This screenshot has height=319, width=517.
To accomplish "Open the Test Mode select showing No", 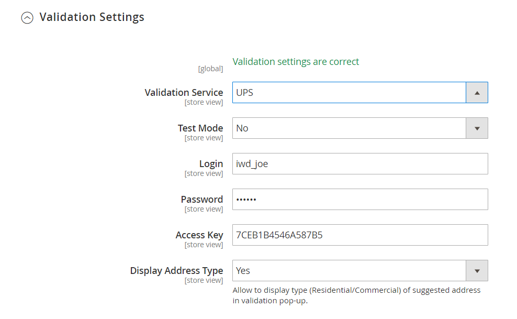I will tap(360, 128).
